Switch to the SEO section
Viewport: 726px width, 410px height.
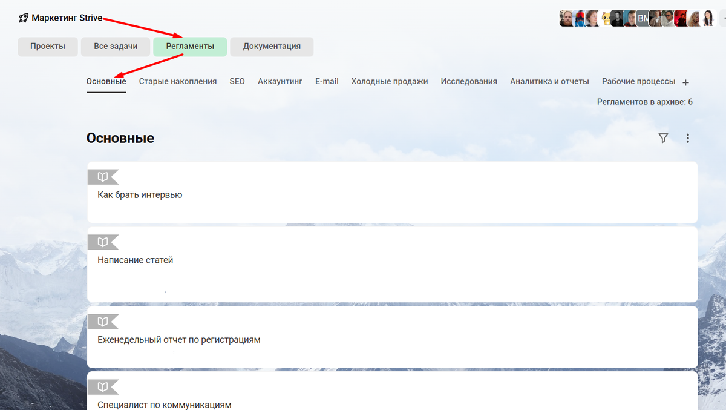[x=237, y=81]
